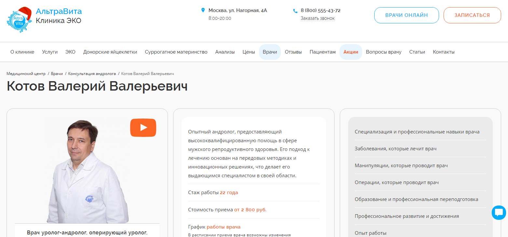Viewport: 508px width, 237px height.
Task: Click heading Котов Валерий Валерьевич
Action: 97,86
